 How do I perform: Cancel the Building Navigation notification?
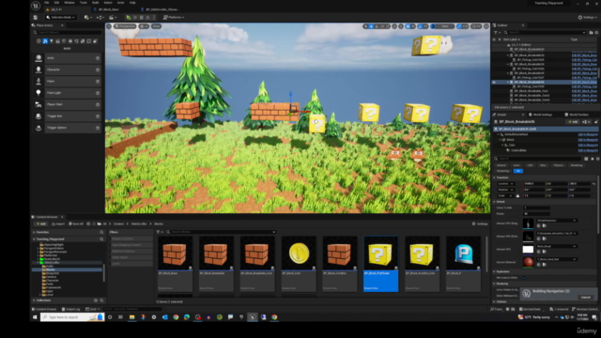(585, 298)
